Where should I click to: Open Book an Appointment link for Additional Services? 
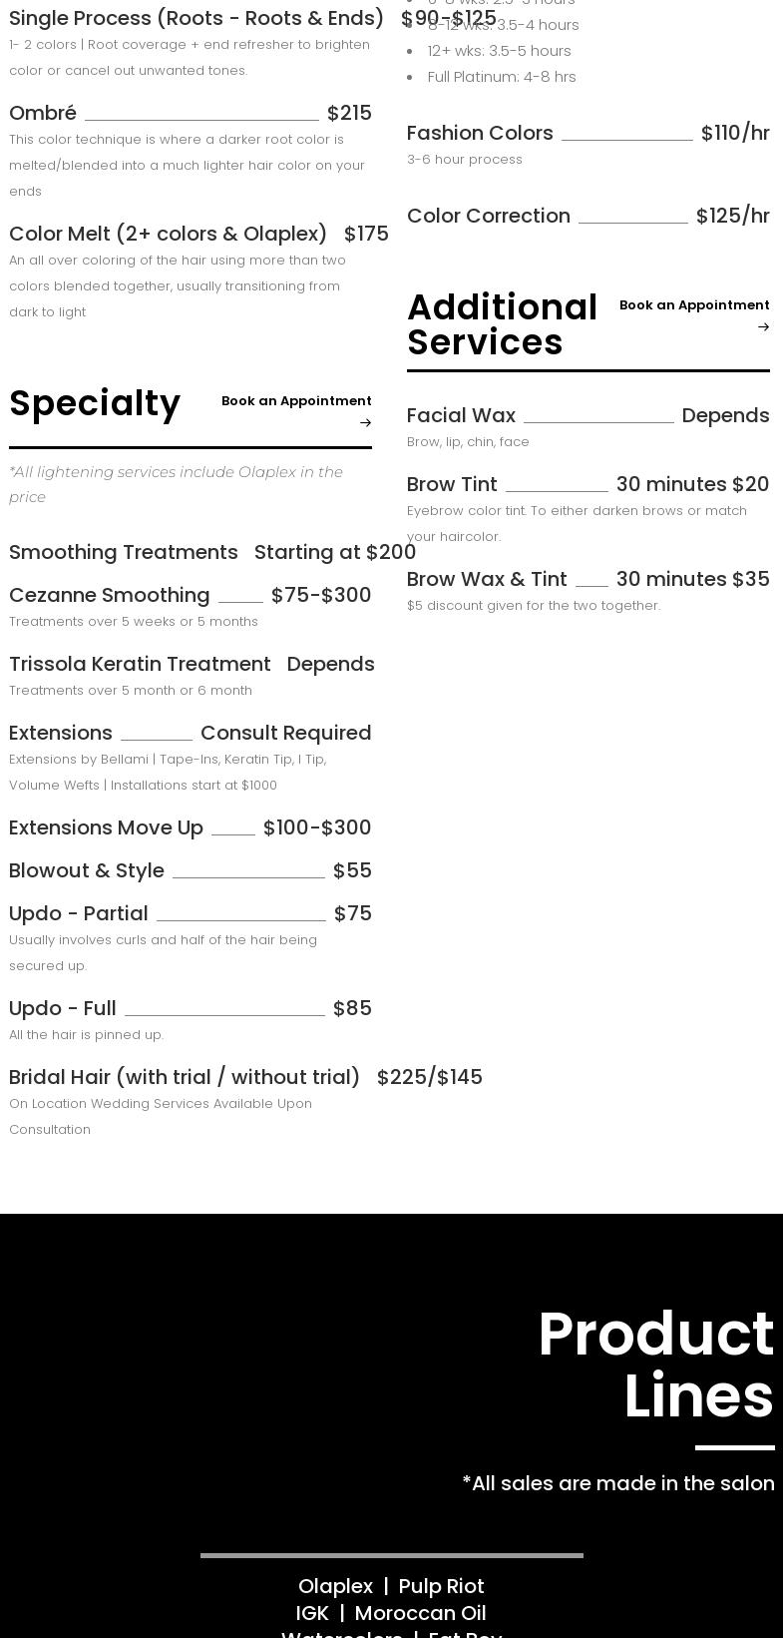[x=693, y=305]
